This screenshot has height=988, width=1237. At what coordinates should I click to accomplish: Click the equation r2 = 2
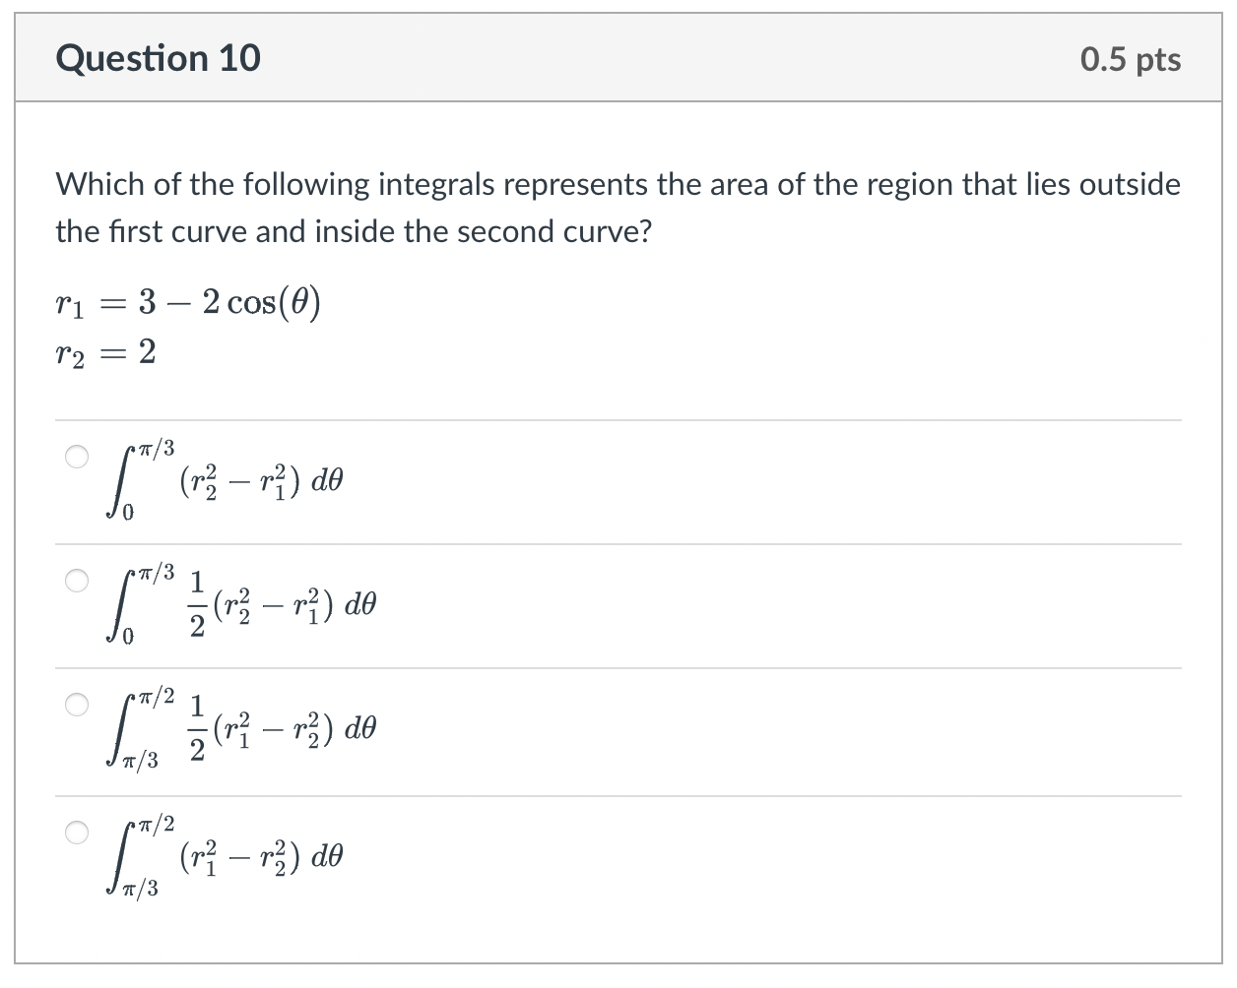(x=104, y=352)
